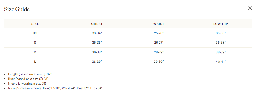The width and height of the screenshot is (254, 99).
Task: Click the 33-34" chest measurement
Action: click(x=97, y=33)
